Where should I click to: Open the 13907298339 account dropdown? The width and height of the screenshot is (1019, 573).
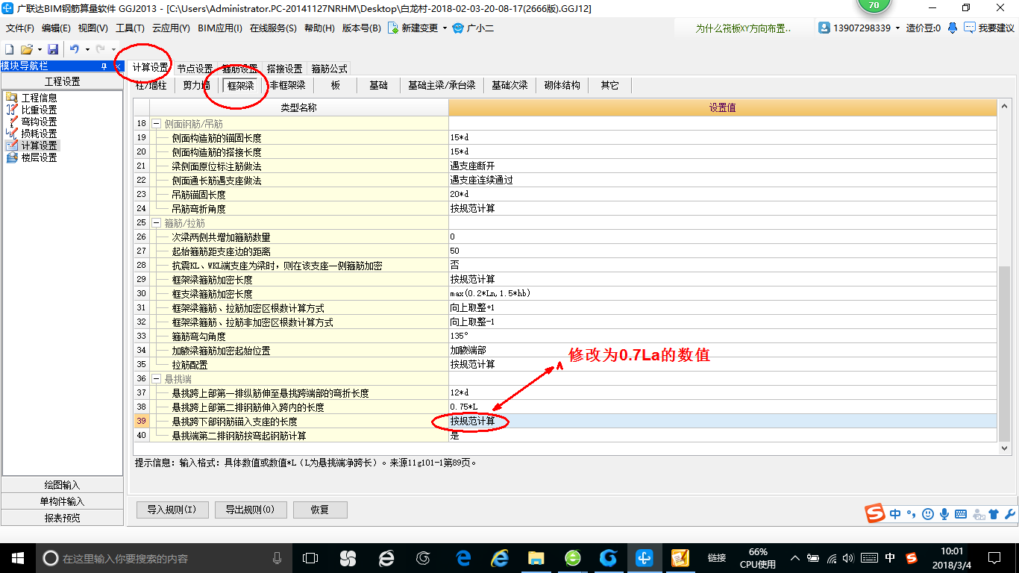point(898,28)
